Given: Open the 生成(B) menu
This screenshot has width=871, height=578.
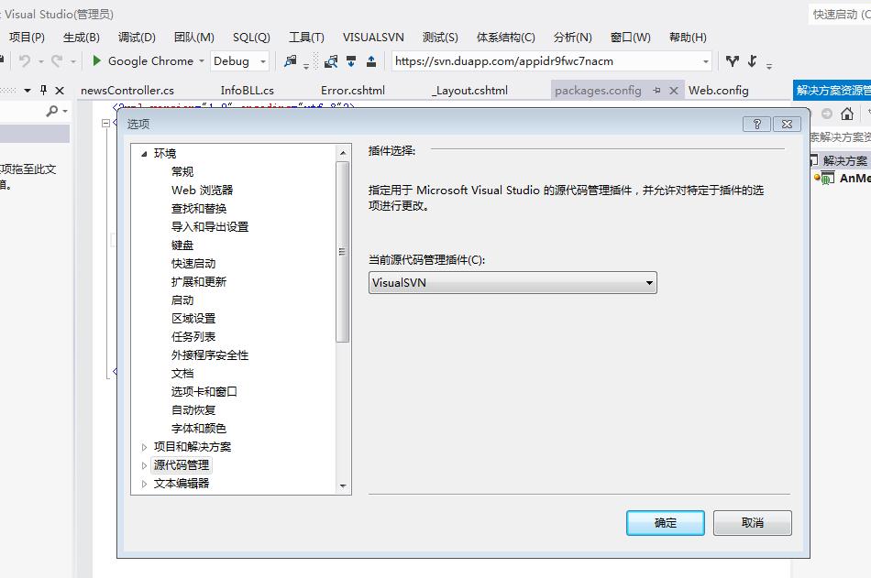Looking at the screenshot, I should (81, 38).
